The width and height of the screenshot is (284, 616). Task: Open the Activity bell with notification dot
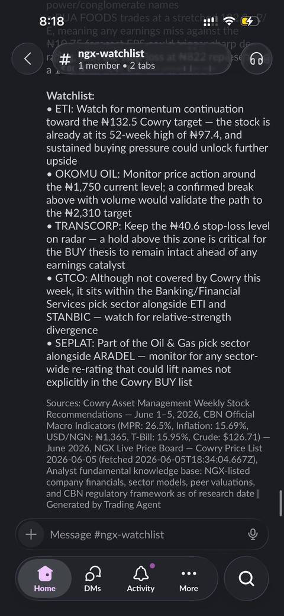click(x=140, y=578)
